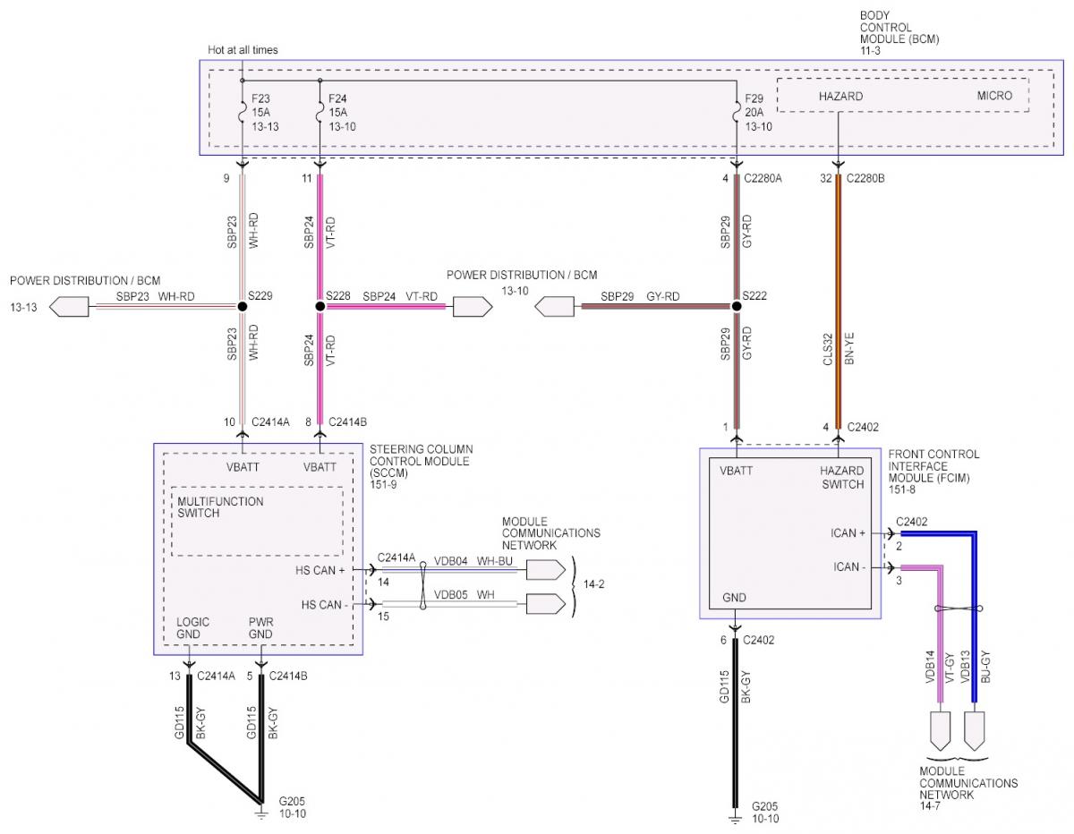This screenshot has height=834, width=1074.
Task: Click the pin 5 C2414B ground terminal
Action: [261, 665]
